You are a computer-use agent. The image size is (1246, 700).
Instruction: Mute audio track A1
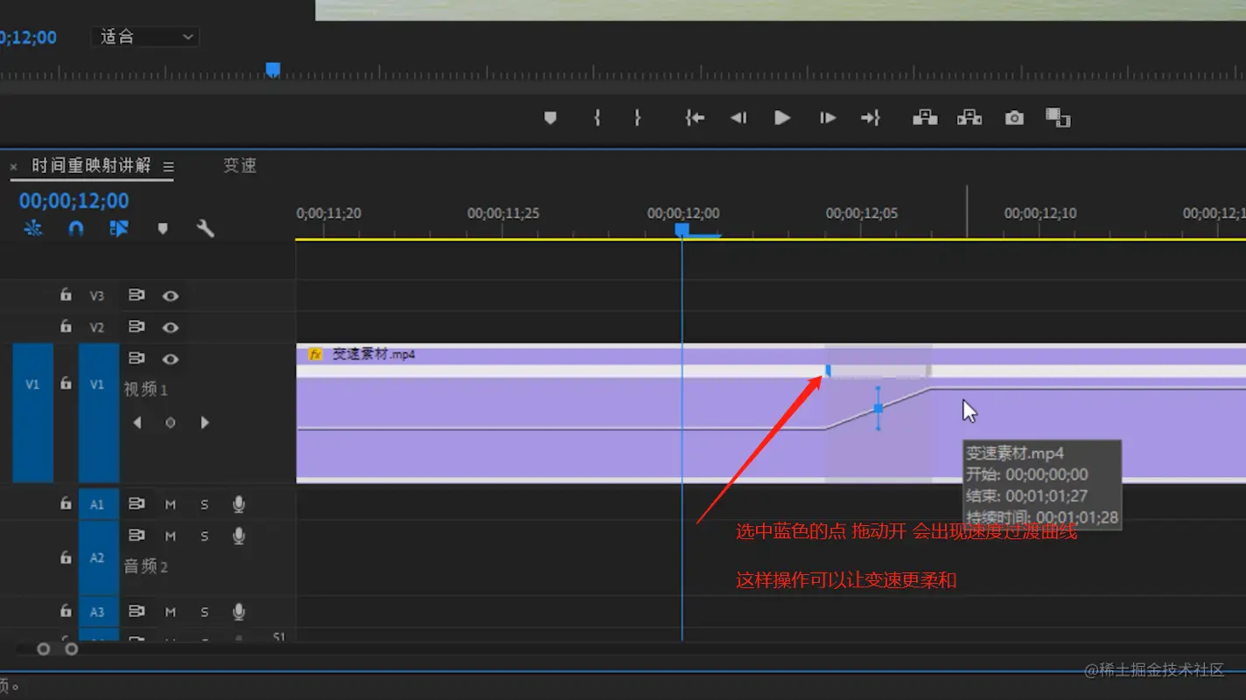tap(171, 504)
